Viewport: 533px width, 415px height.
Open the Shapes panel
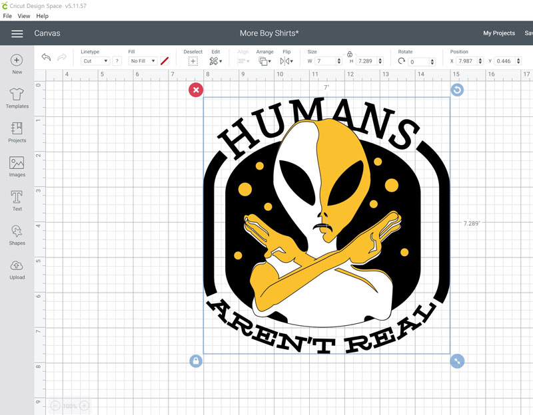coord(17,235)
